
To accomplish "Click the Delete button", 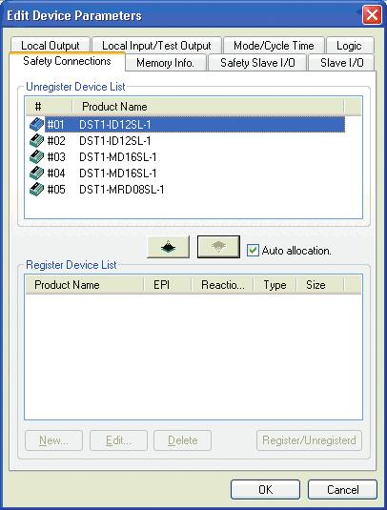I will (x=182, y=440).
